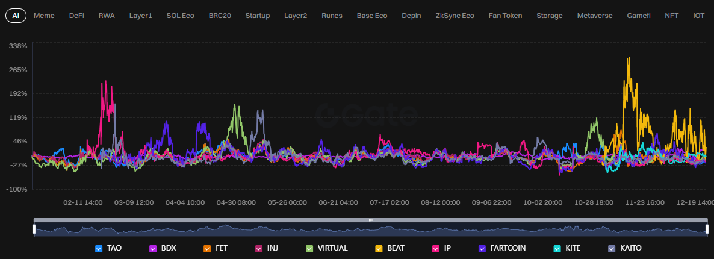The width and height of the screenshot is (714, 259).
Task: Uncheck the BDX legend checkbox
Action: [x=153, y=248]
